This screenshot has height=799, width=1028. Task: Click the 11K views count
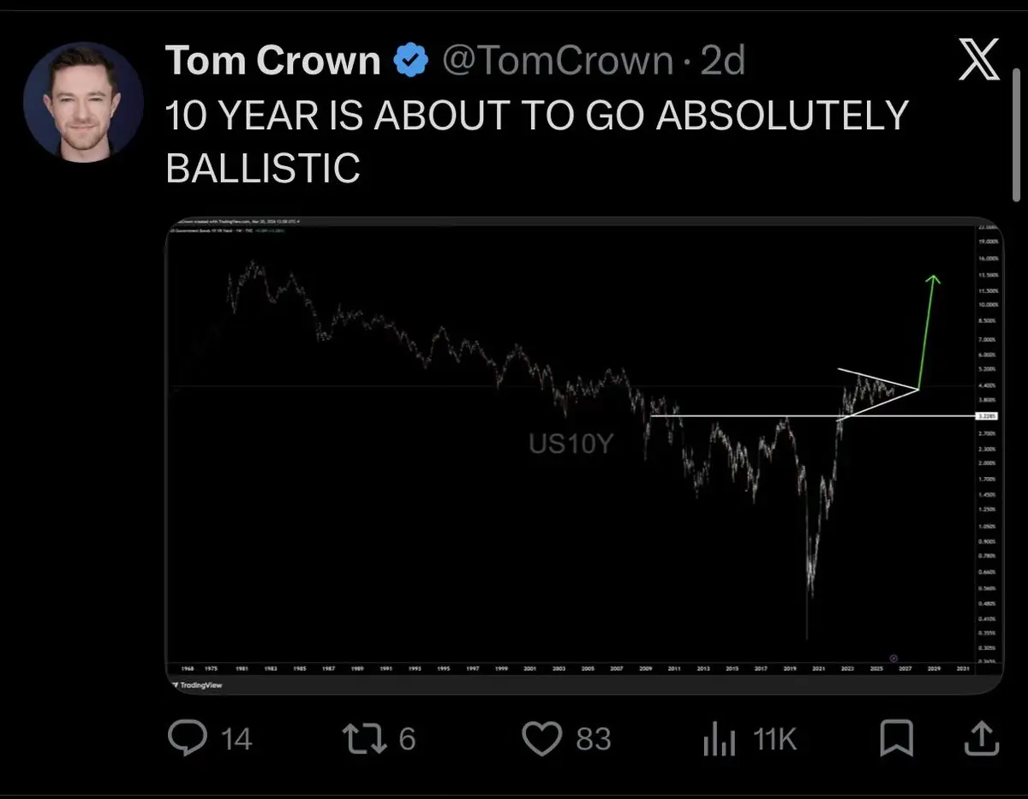pos(774,738)
